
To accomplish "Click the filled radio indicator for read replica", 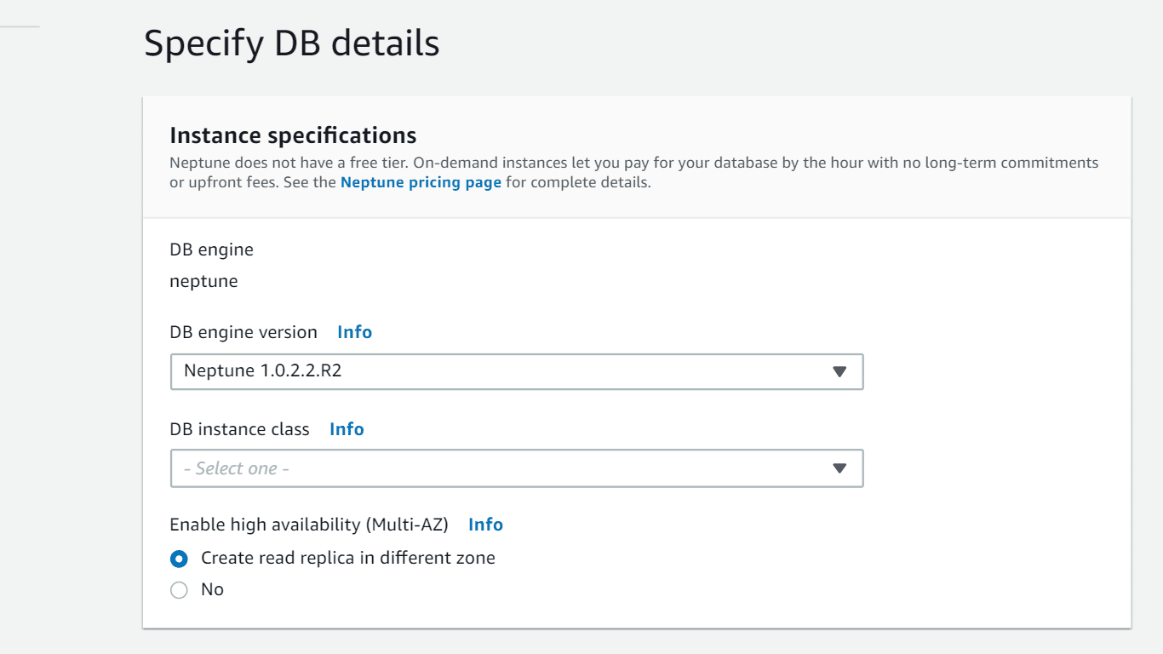I will click(179, 558).
